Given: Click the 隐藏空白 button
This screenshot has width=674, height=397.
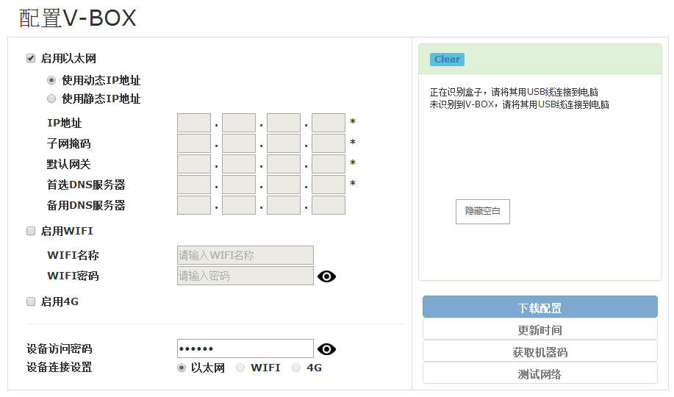Looking at the screenshot, I should (x=482, y=211).
